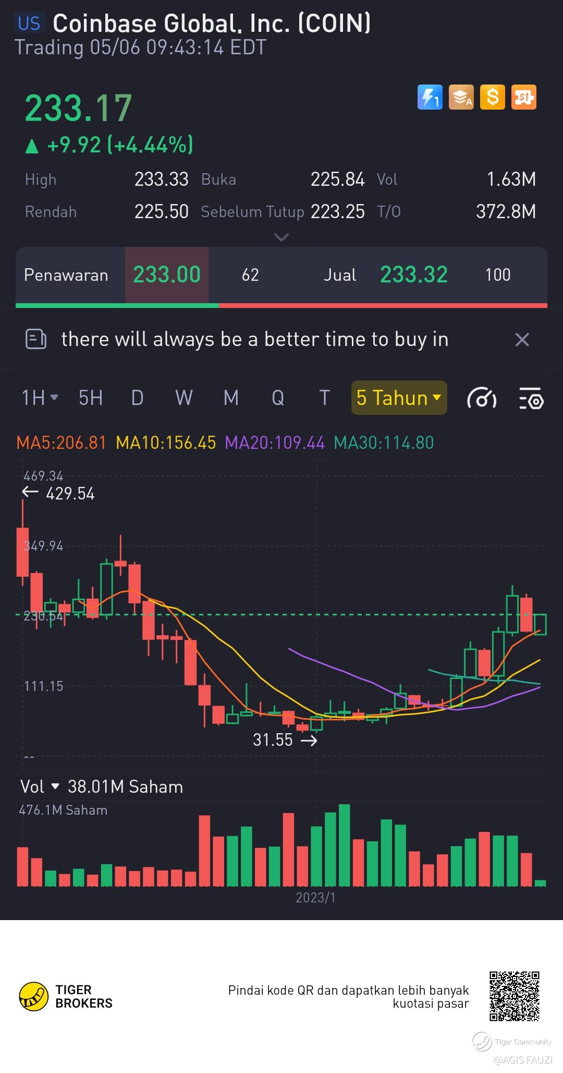Tap the ask size 100
563x1073 pixels.
coord(498,275)
